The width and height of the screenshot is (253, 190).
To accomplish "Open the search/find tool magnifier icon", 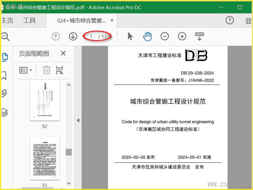I will (5, 37).
